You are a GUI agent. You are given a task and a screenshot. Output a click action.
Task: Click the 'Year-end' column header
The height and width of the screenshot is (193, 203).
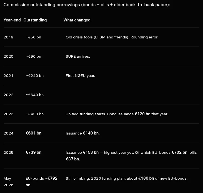click(x=12, y=20)
